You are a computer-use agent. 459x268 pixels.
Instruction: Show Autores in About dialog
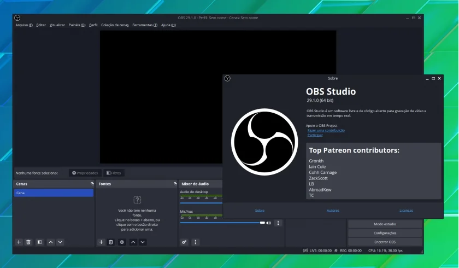pos(333,211)
